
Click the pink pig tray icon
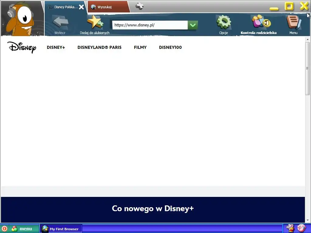point(302,228)
